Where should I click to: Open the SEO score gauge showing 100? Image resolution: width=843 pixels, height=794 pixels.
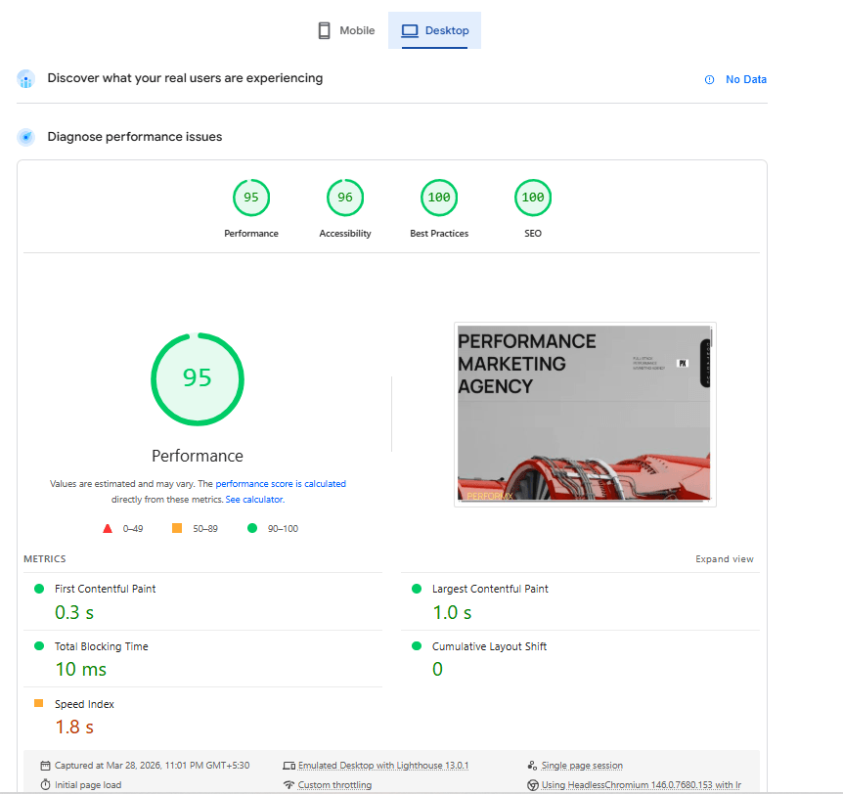533,198
